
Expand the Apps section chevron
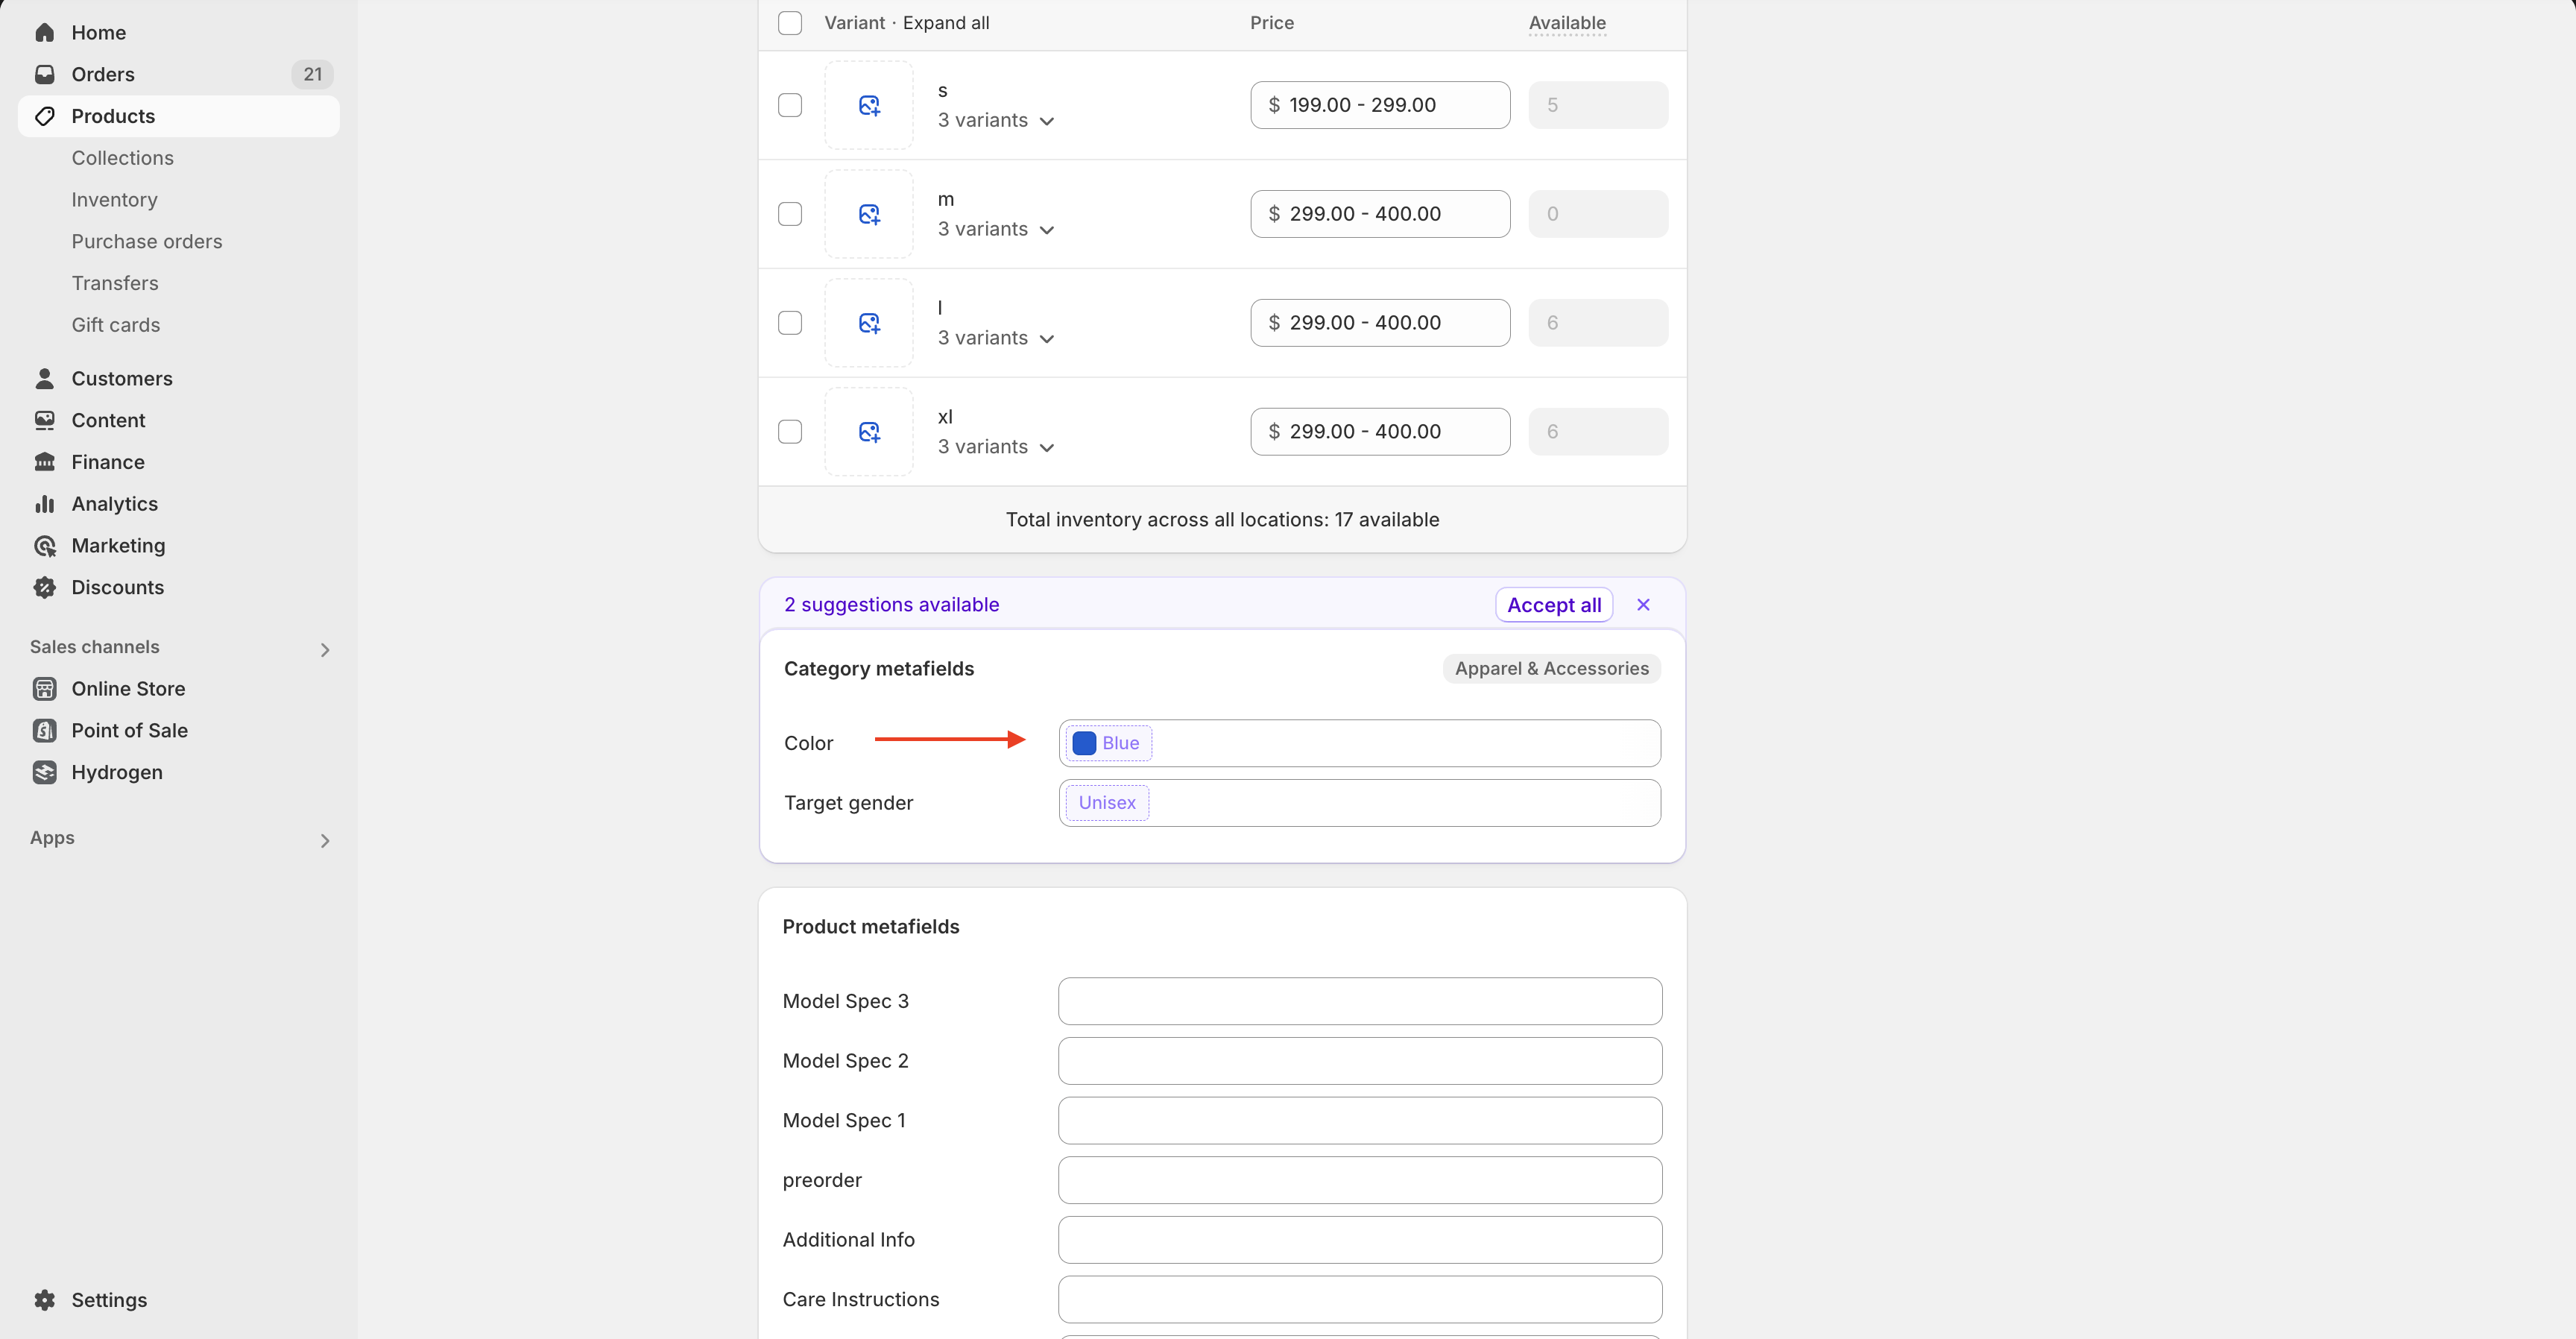(325, 841)
